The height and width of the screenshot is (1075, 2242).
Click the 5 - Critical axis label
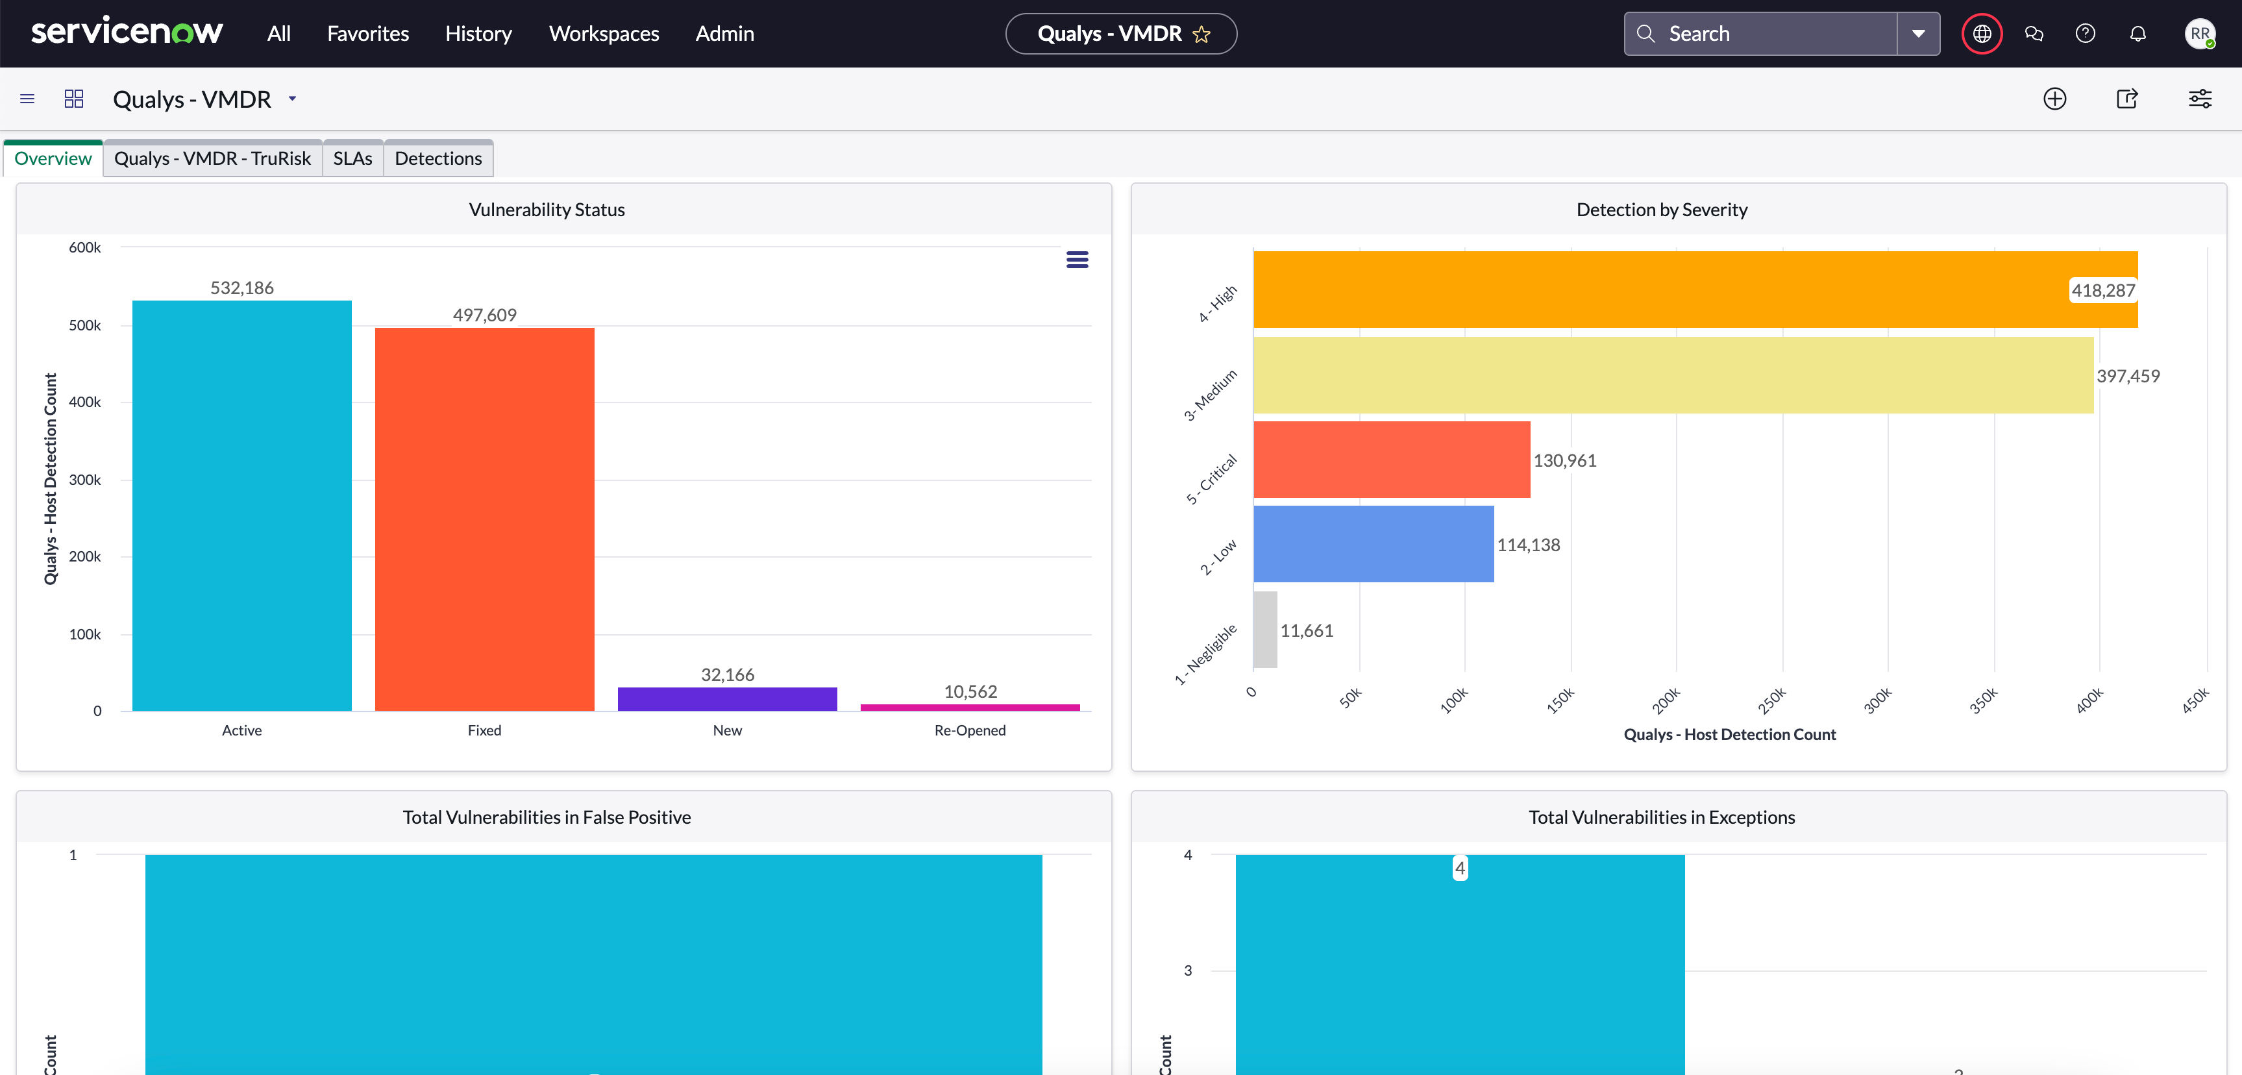coord(1211,478)
